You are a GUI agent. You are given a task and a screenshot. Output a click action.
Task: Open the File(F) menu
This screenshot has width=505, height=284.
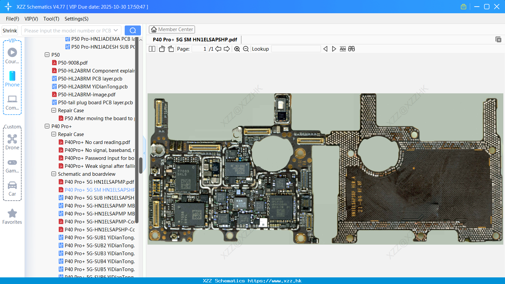pos(13,19)
